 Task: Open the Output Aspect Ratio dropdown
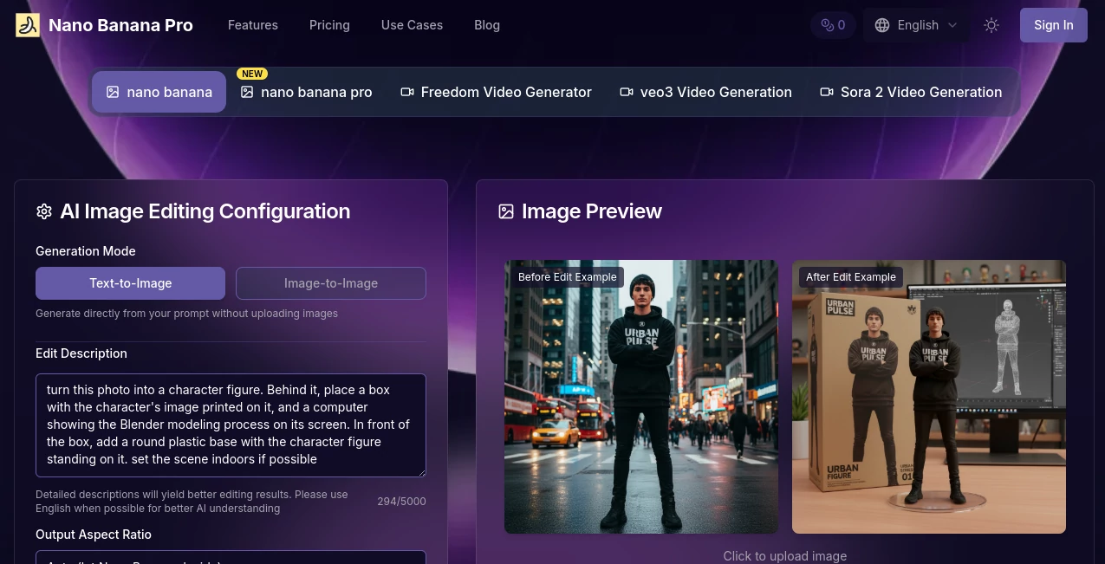[231, 561]
